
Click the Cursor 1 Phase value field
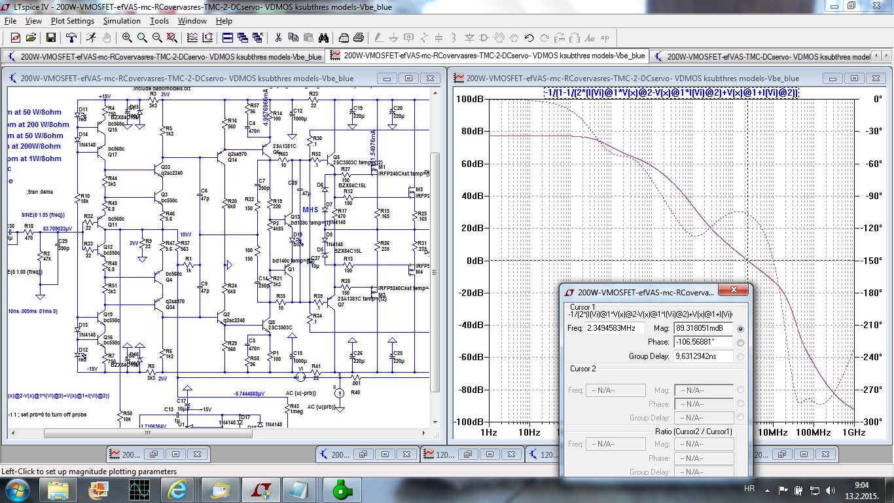(704, 342)
